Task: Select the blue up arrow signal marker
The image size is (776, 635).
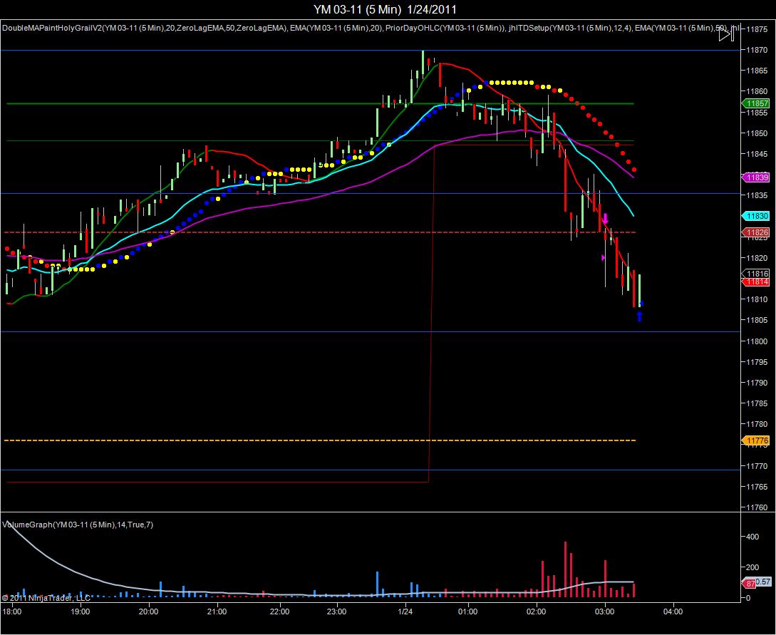Action: [639, 316]
